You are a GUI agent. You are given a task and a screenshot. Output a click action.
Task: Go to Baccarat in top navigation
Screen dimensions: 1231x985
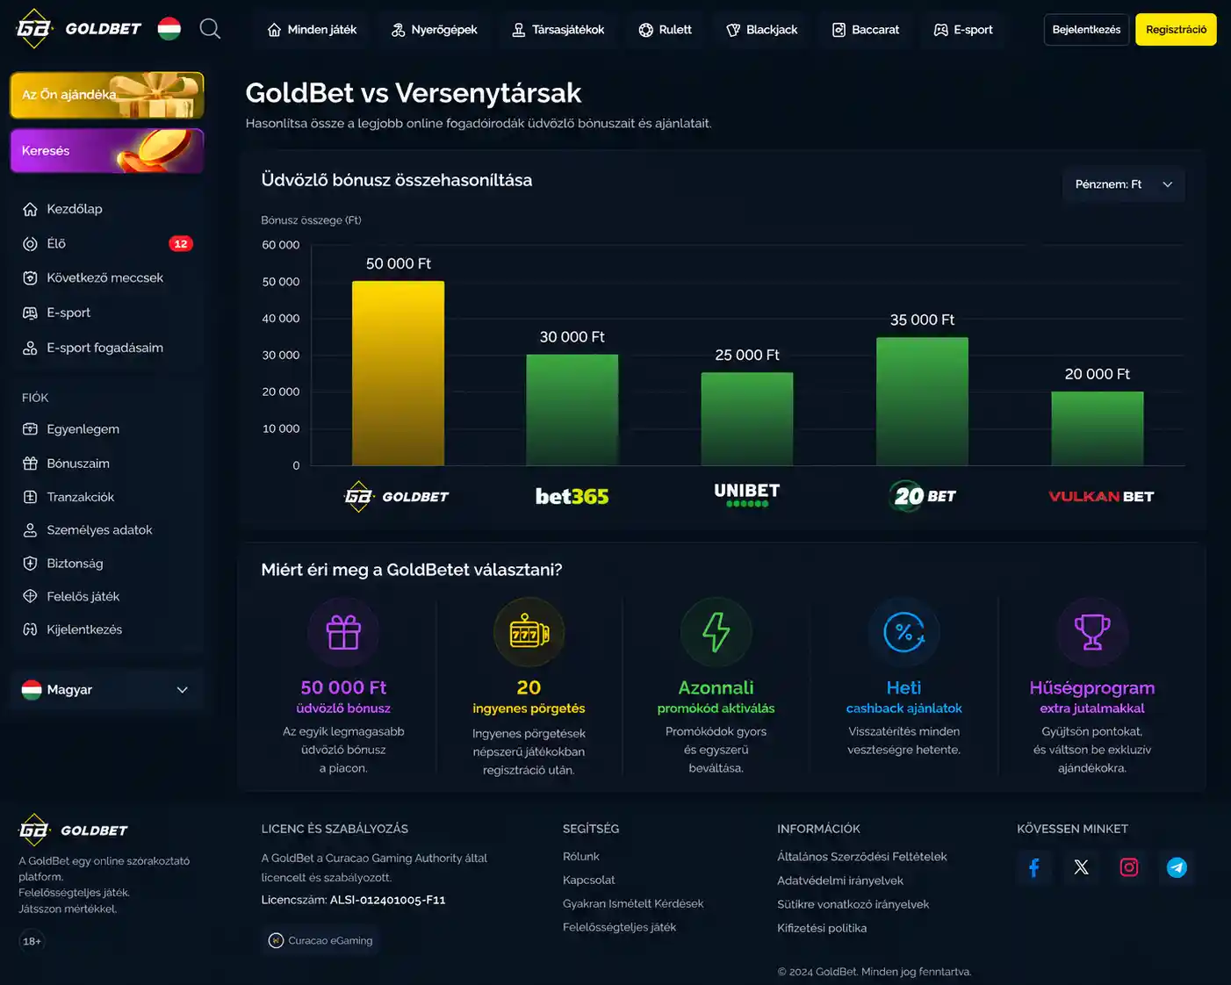tap(866, 30)
